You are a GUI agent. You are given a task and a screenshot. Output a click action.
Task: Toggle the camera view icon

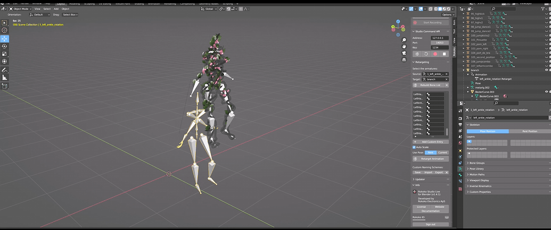[405, 53]
